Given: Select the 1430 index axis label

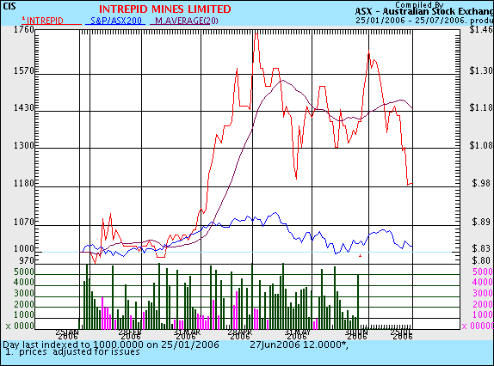Looking at the screenshot, I should (23, 108).
